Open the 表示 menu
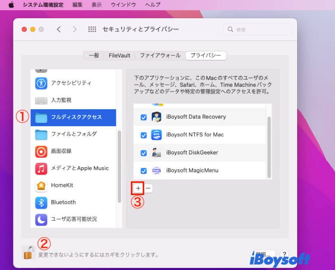Viewport: 335px width, 270px height. [x=97, y=5]
